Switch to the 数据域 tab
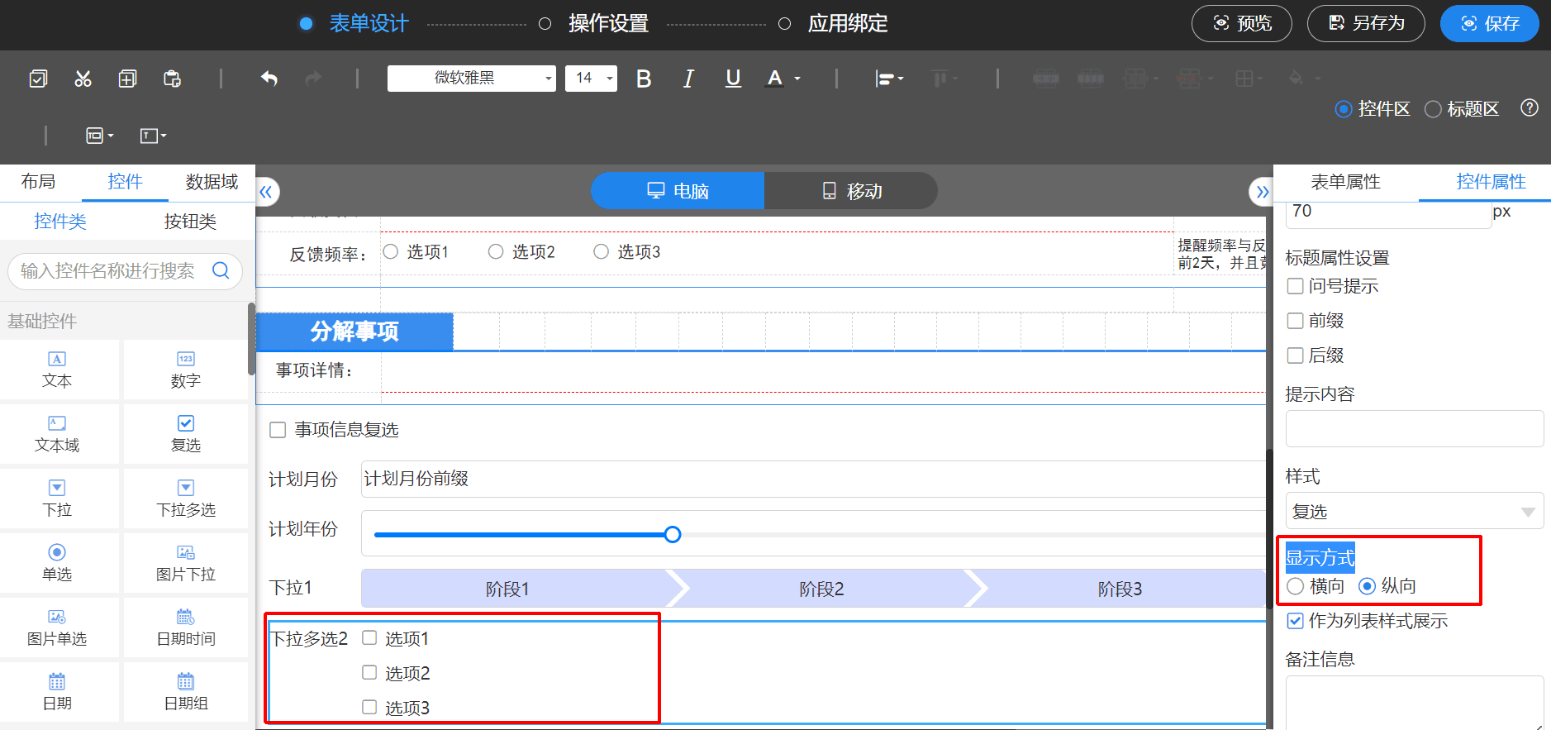 (212, 182)
